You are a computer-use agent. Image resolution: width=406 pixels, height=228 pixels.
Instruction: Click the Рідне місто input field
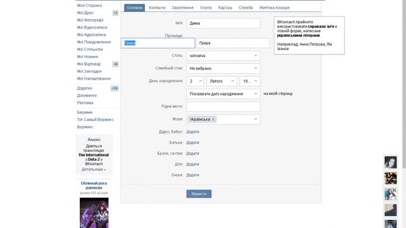point(223,106)
